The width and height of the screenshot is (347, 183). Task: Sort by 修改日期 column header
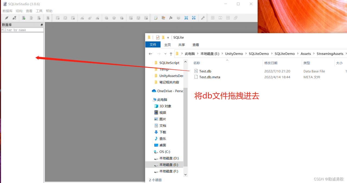271,63
